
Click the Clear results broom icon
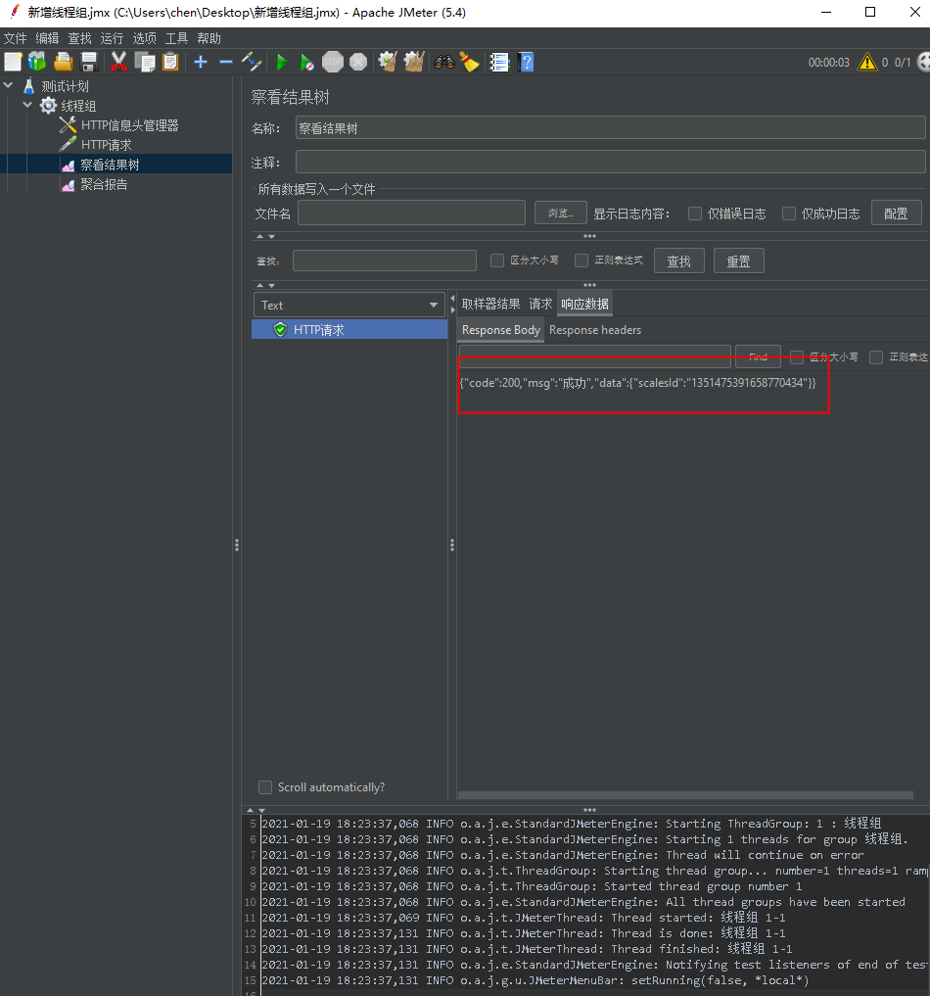click(388, 63)
